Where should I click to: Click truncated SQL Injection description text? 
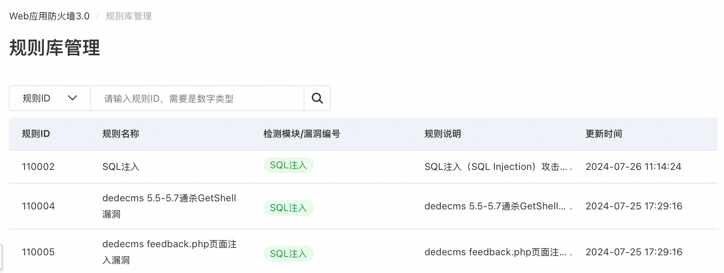tap(498, 167)
